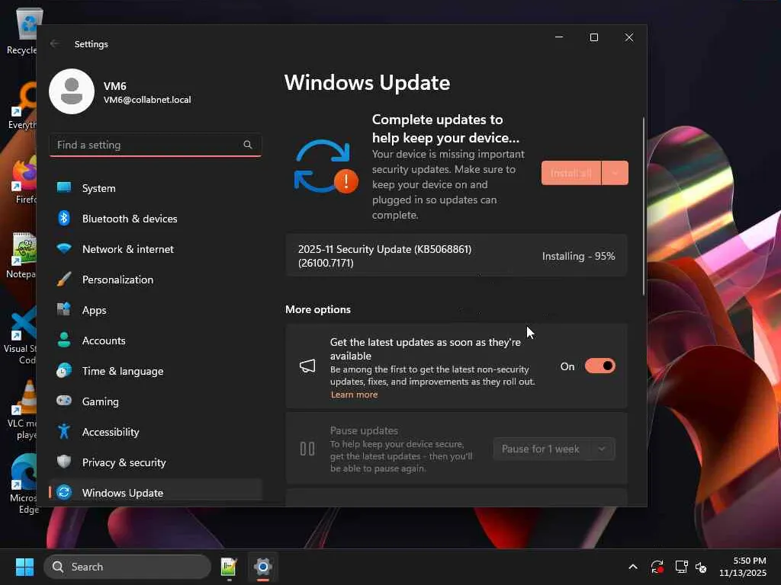Image resolution: width=781 pixels, height=585 pixels.
Task: Go to Network & internet section
Action: coord(156,249)
